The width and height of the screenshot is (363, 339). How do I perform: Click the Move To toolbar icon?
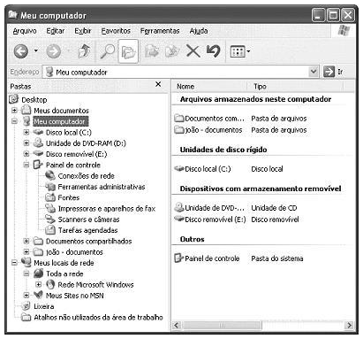click(x=152, y=51)
